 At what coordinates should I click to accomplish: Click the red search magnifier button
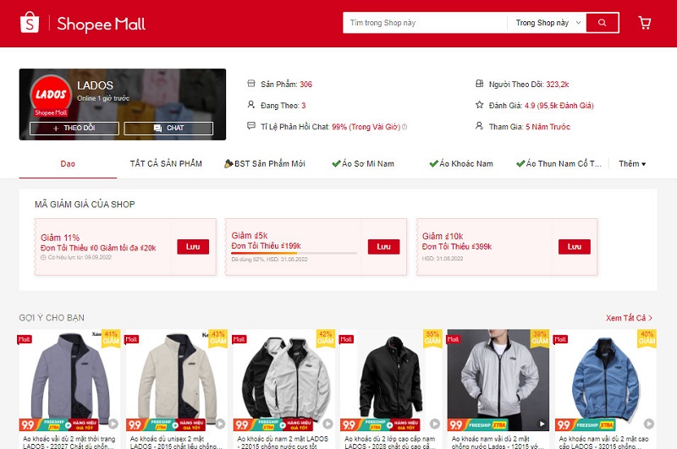coord(603,23)
